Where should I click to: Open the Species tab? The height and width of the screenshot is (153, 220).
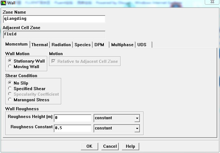[x=82, y=45]
